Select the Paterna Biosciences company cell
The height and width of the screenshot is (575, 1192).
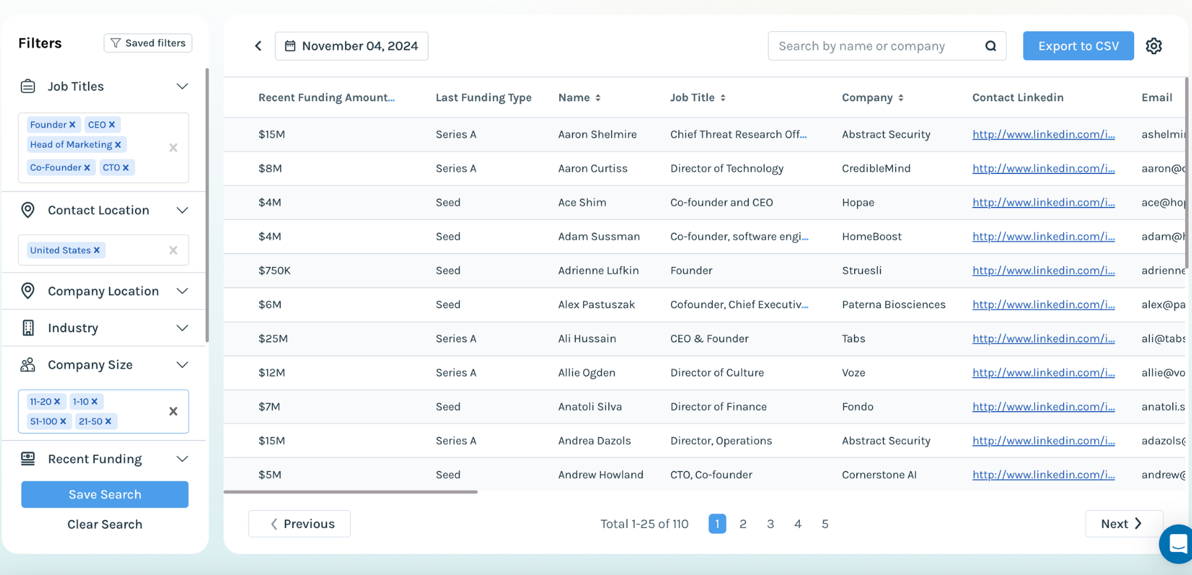(x=894, y=305)
